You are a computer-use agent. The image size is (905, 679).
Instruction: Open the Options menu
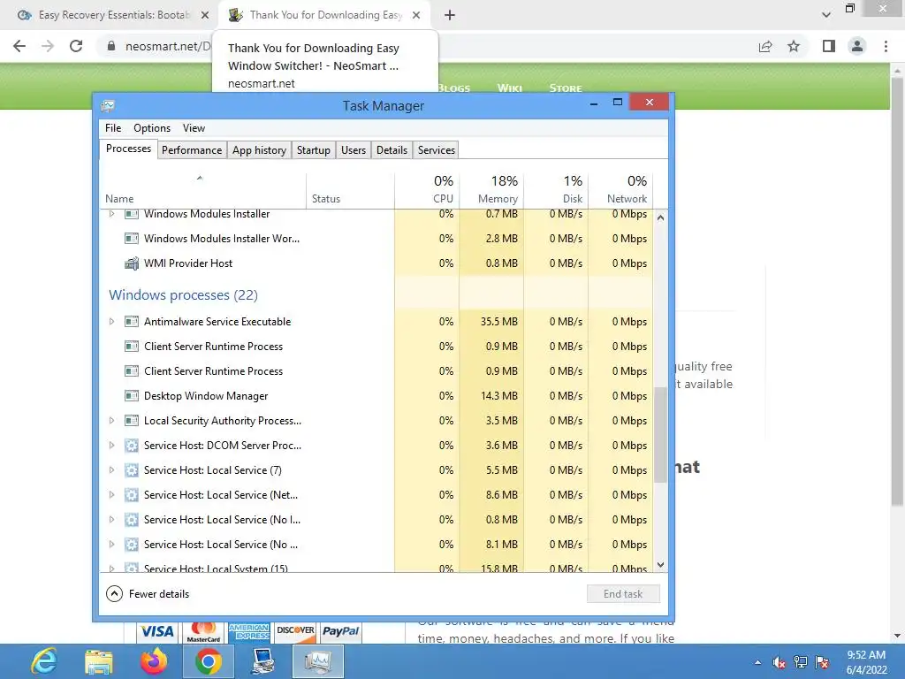152,128
